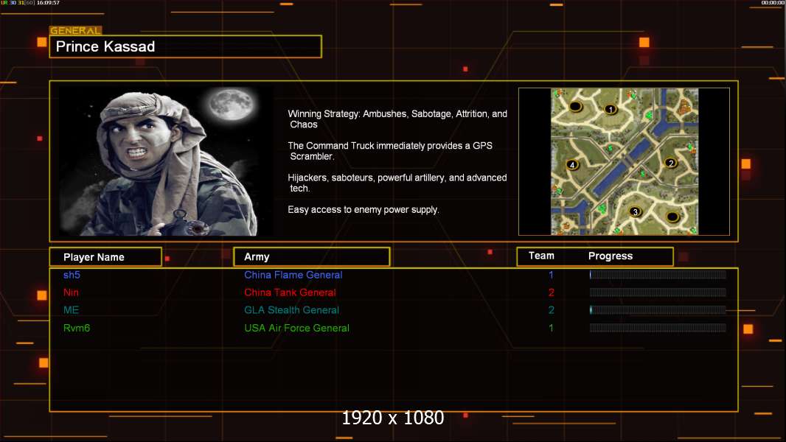Click Nin's team number 2

(551, 292)
